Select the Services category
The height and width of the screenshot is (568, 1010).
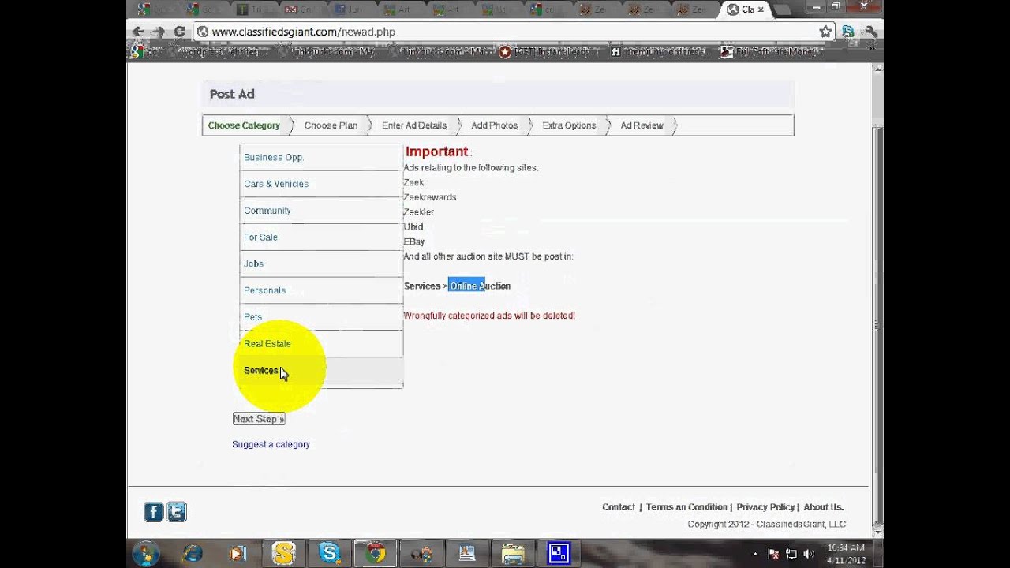pyautogui.click(x=260, y=370)
